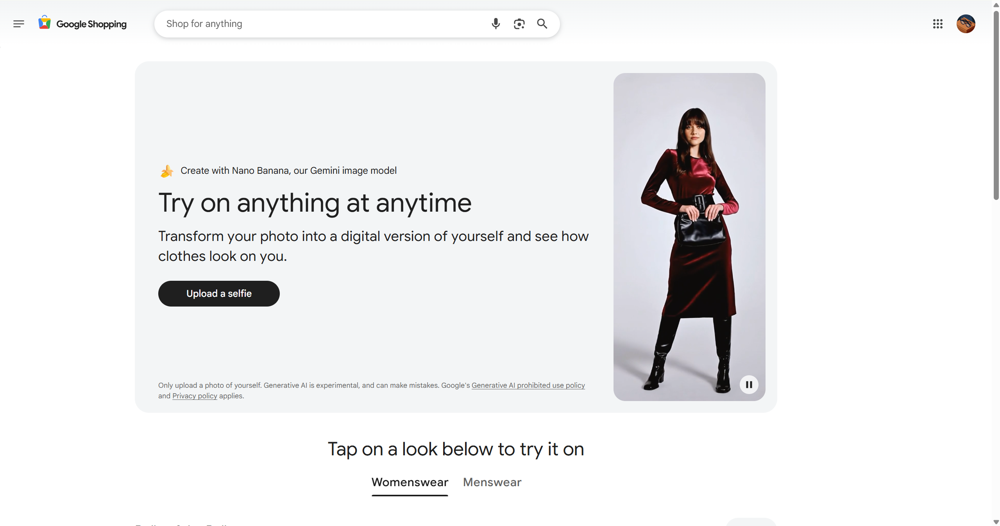This screenshot has height=526, width=1000.
Task: Open Generative AI prohibited use policy link
Action: tap(528, 385)
